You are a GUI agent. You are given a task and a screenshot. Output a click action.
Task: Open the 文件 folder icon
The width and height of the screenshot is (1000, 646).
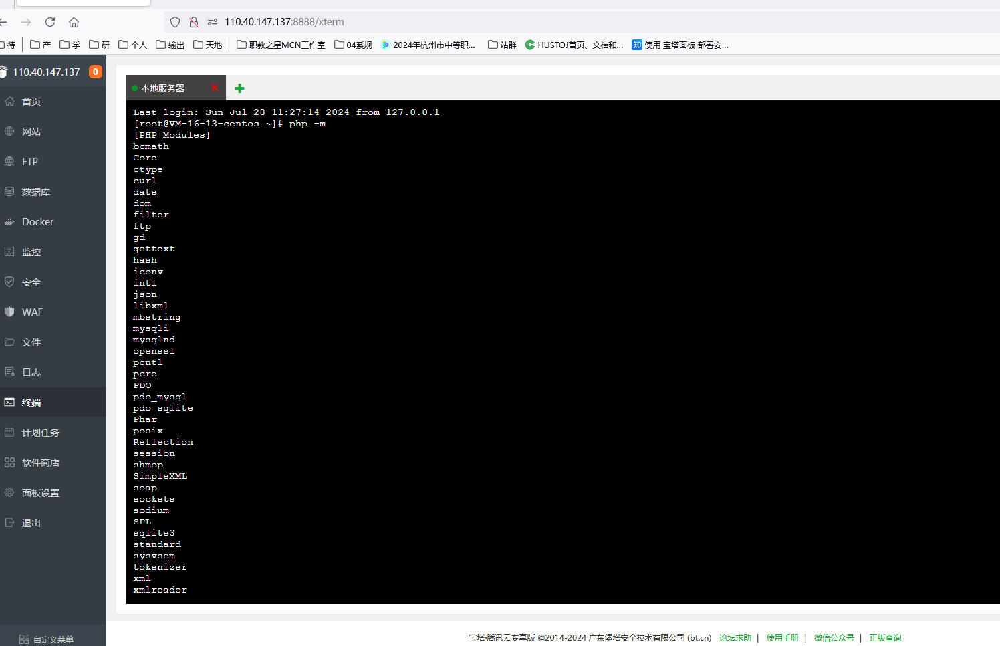click(x=9, y=342)
